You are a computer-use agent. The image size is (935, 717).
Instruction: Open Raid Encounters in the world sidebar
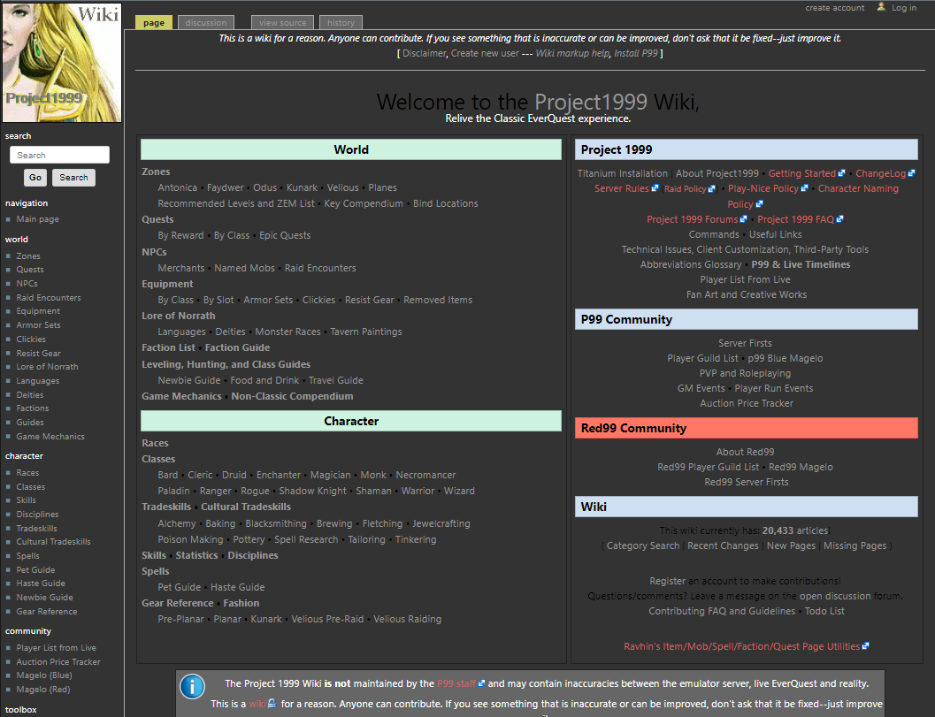tap(49, 297)
